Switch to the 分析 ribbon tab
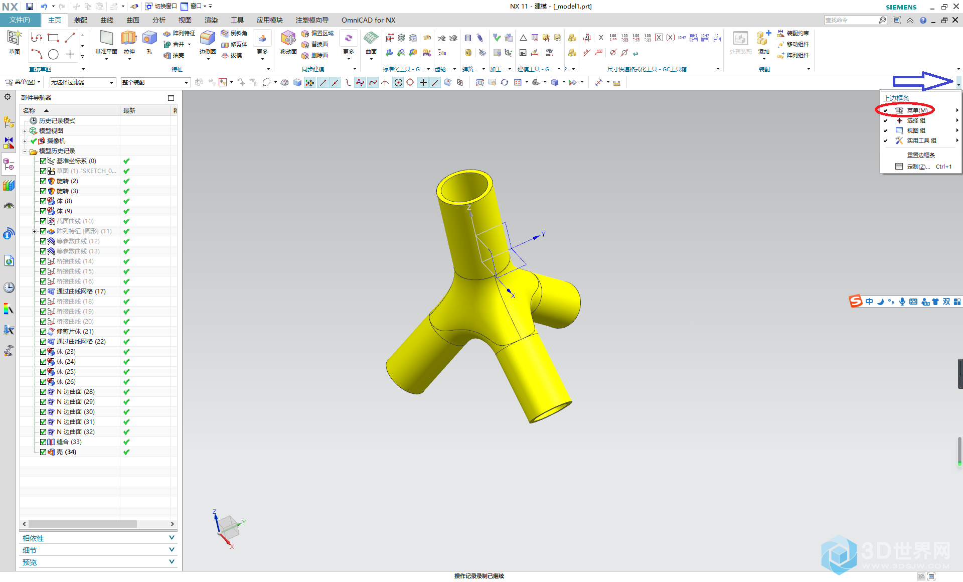963x582 pixels. click(159, 20)
